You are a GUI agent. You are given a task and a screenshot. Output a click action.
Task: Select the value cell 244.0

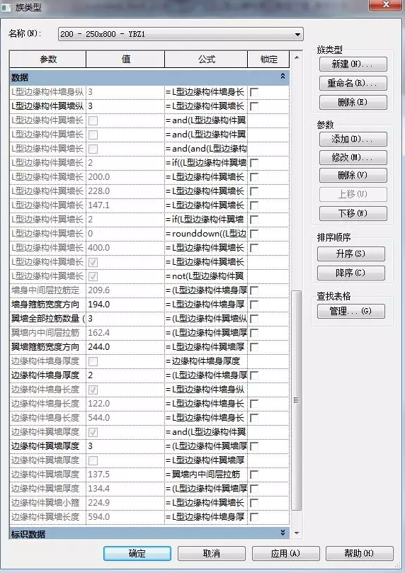coord(125,347)
